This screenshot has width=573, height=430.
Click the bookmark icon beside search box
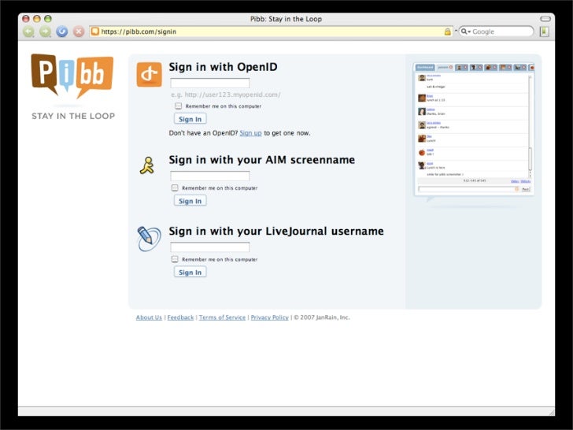544,32
